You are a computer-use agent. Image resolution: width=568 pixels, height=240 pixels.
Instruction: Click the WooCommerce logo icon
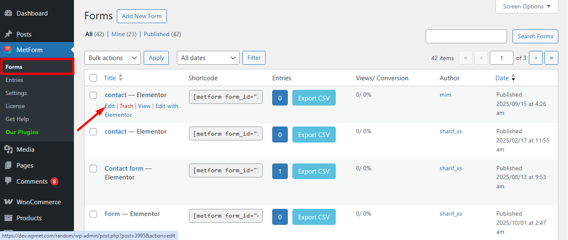coord(8,202)
